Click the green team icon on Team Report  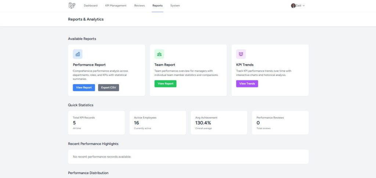pos(159,54)
